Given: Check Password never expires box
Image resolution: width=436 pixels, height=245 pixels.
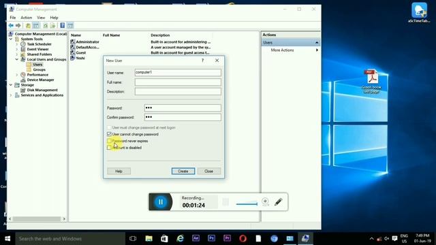Looking at the screenshot, I should tap(109, 141).
